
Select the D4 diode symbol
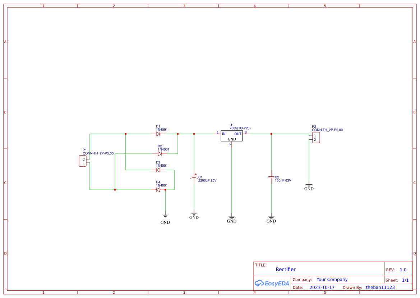pos(158,190)
